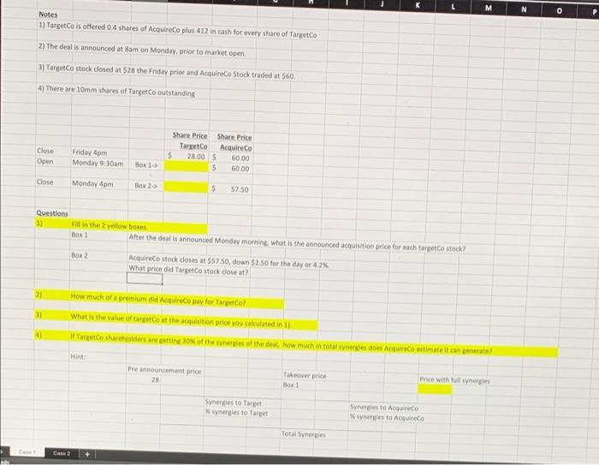
Task: Select the 'Questions' heading cell
Action: (x=52, y=213)
